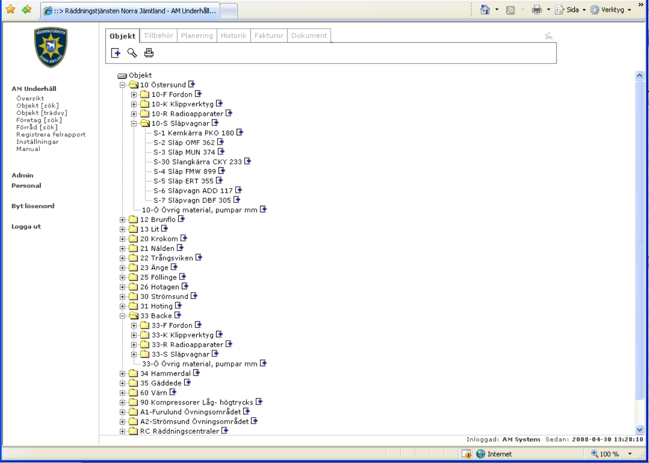
Task: Open the Verktyg dropdown menu
Action: click(x=611, y=10)
